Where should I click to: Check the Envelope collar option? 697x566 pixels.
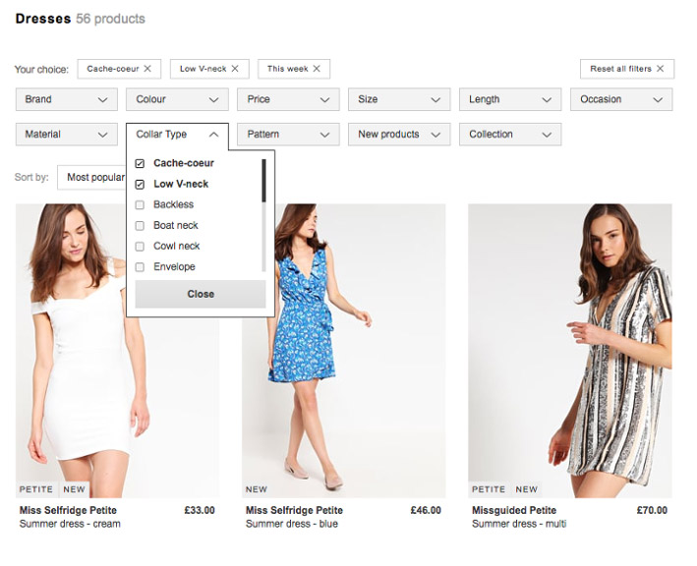(140, 267)
